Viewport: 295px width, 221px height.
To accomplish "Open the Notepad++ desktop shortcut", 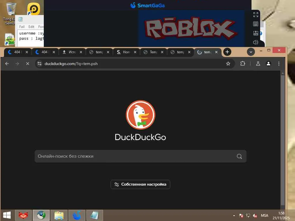I will pos(10,39).
